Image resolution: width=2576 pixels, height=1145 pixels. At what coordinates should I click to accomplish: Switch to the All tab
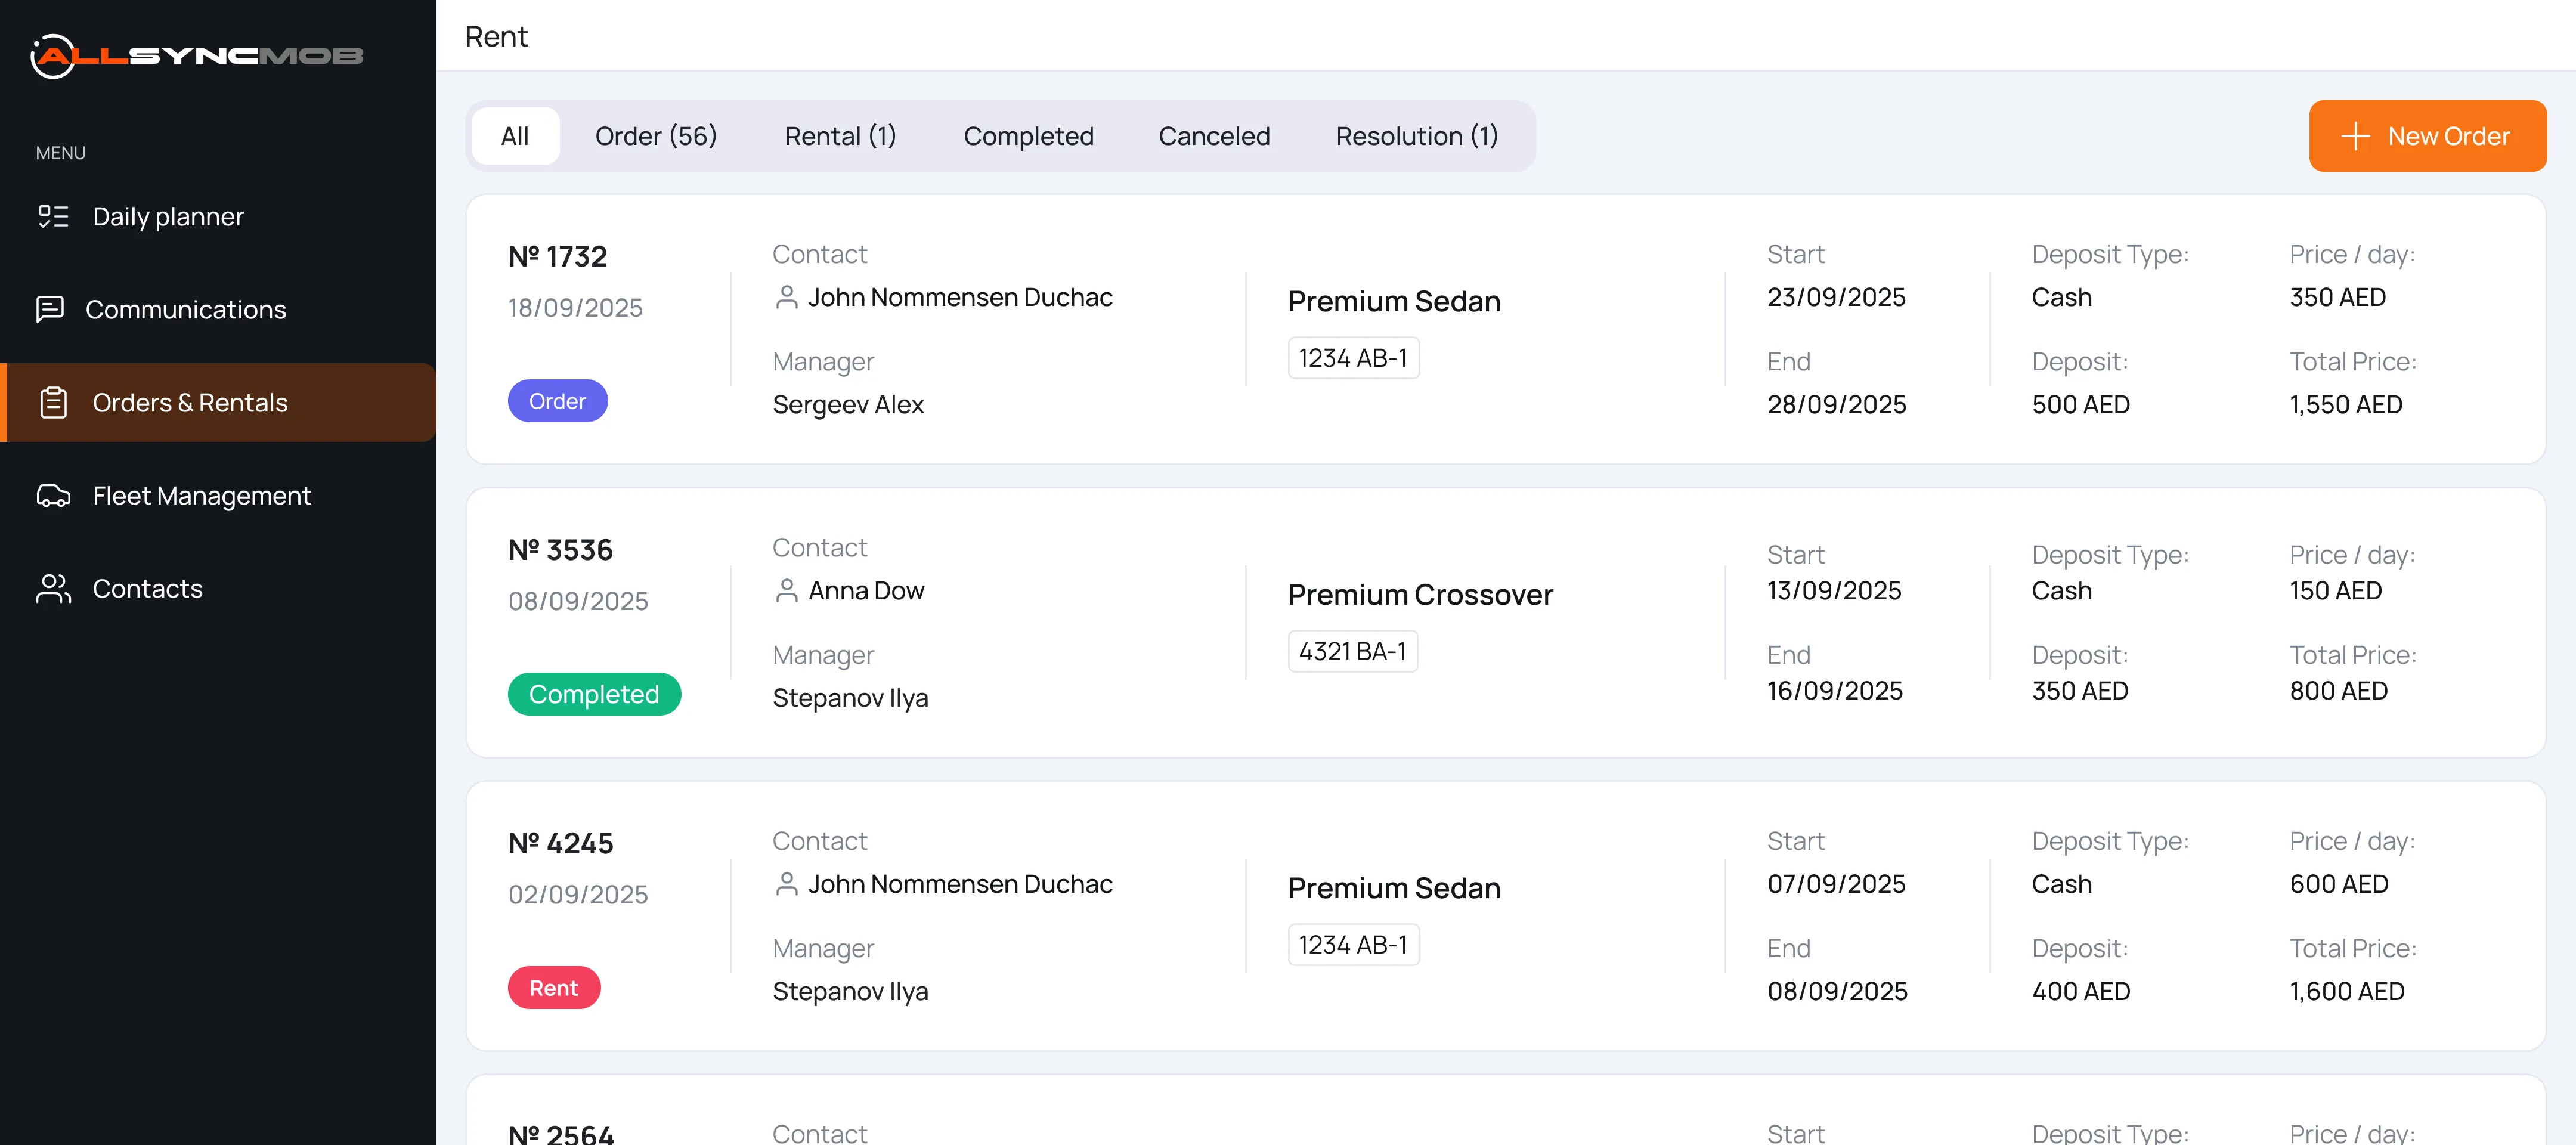[x=515, y=136]
